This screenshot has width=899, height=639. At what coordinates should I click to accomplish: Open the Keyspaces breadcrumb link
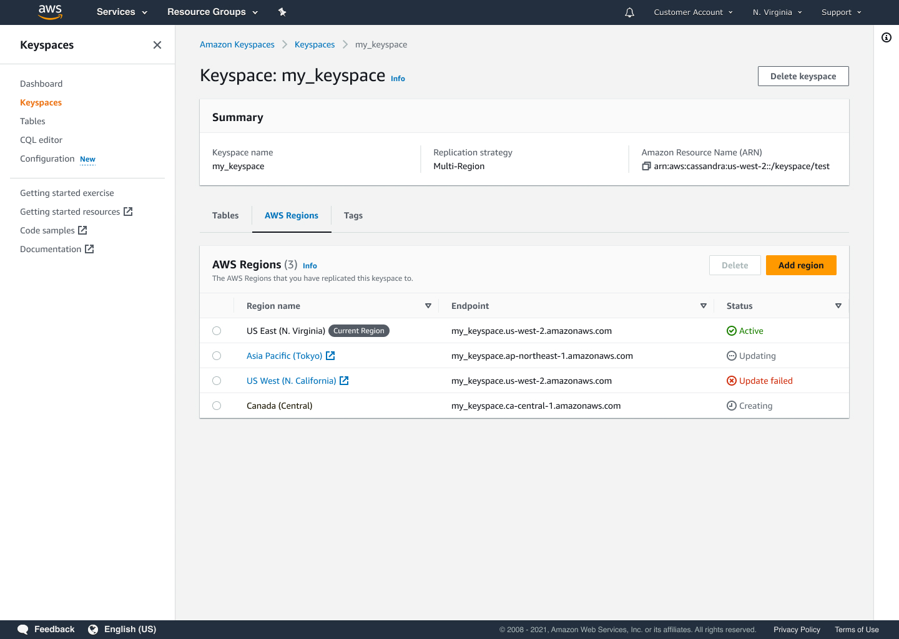(315, 44)
